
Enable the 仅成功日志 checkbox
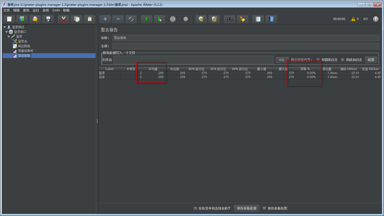pos(343,60)
